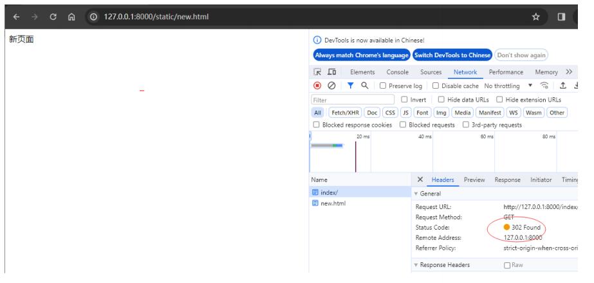Enable the Preserve log checkbox

(x=383, y=86)
